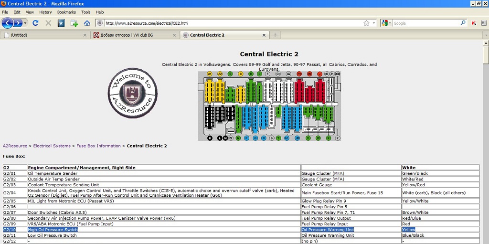Open the Electrical Systems breadcrumb link
Screen dimensions: 489x244
(x=52, y=146)
